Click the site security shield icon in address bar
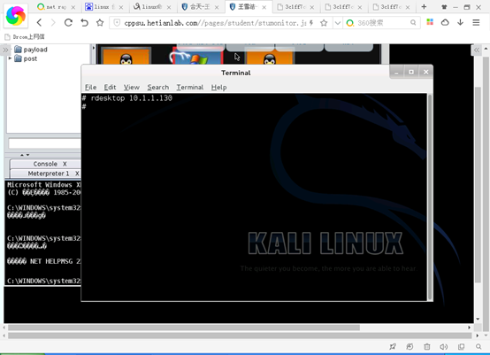This screenshot has width=490, height=355. 117,23
